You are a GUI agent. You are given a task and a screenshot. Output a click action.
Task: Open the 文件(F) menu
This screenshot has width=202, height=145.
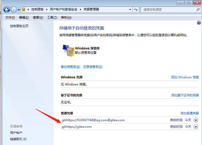tap(10, 17)
